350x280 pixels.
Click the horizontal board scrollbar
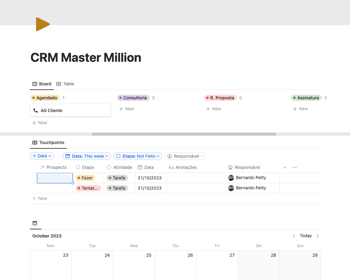tap(184, 134)
